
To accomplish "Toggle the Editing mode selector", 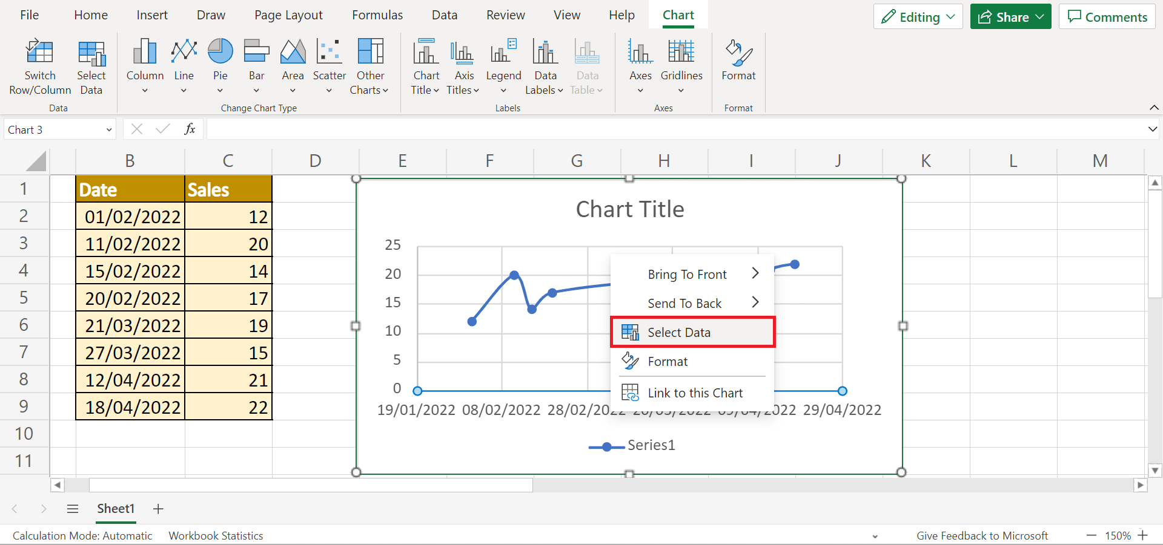I will click(x=917, y=16).
